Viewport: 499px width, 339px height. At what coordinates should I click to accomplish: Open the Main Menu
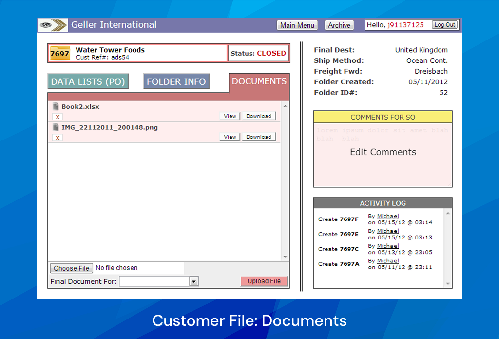click(x=297, y=25)
